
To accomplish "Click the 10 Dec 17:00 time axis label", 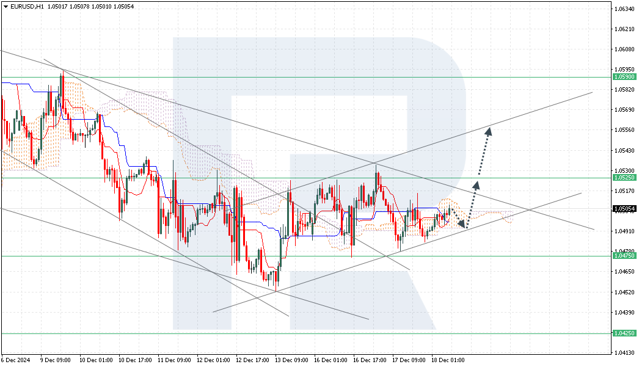I will click(135, 360).
